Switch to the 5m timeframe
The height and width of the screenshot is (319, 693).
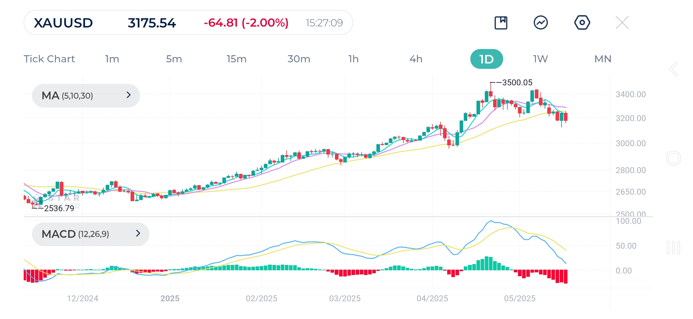click(x=174, y=59)
